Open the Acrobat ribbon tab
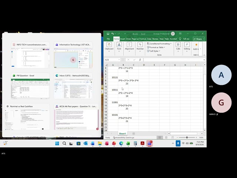The image size is (237, 178). coord(173,39)
